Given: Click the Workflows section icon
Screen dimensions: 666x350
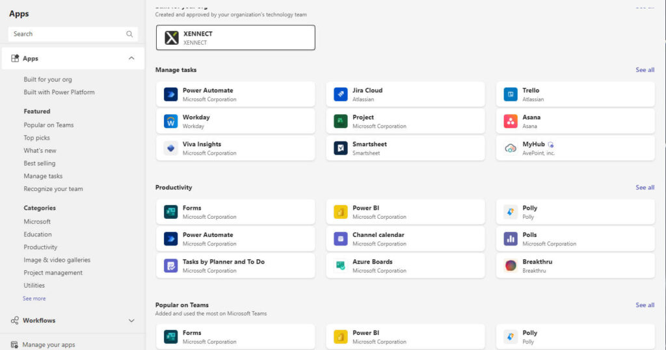Looking at the screenshot, I should click(x=15, y=320).
